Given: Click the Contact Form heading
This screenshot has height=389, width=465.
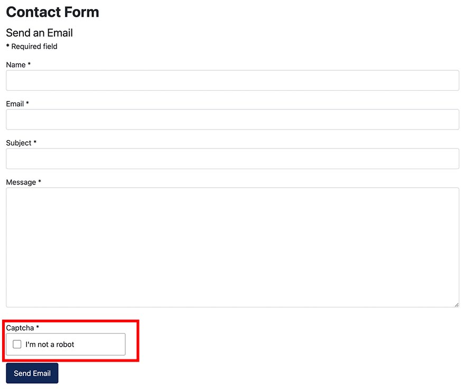Looking at the screenshot, I should click(x=52, y=12).
